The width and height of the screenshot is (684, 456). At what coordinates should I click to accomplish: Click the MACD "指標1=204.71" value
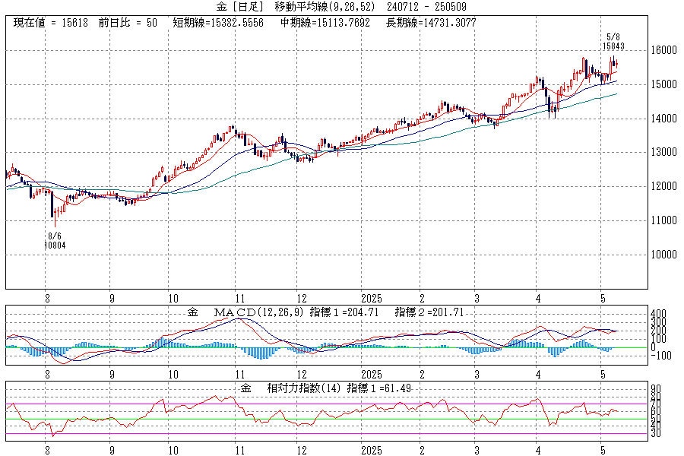click(344, 312)
